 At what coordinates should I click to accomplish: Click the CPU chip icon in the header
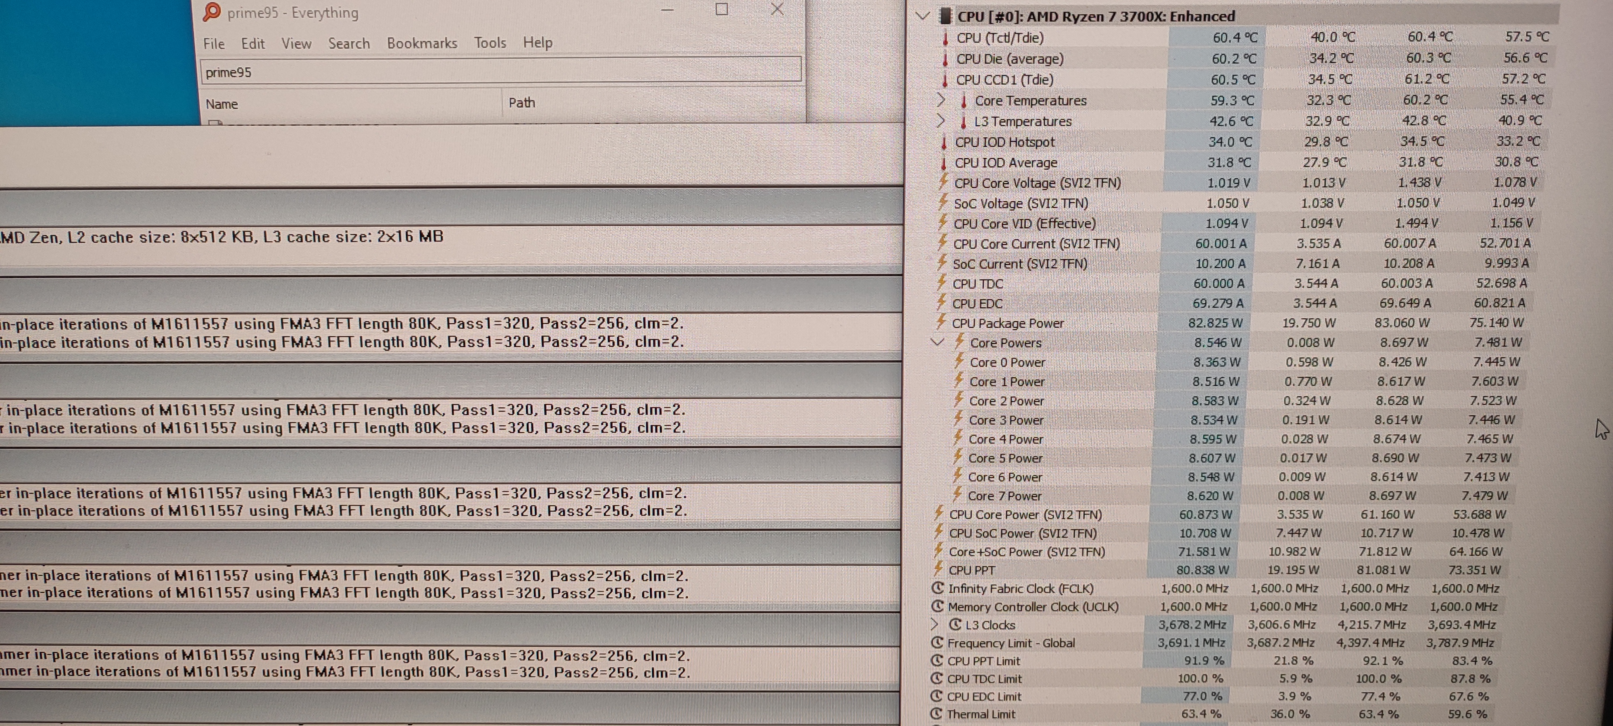946,16
